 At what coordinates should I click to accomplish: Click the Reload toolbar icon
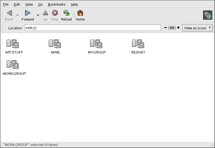tap(66, 15)
